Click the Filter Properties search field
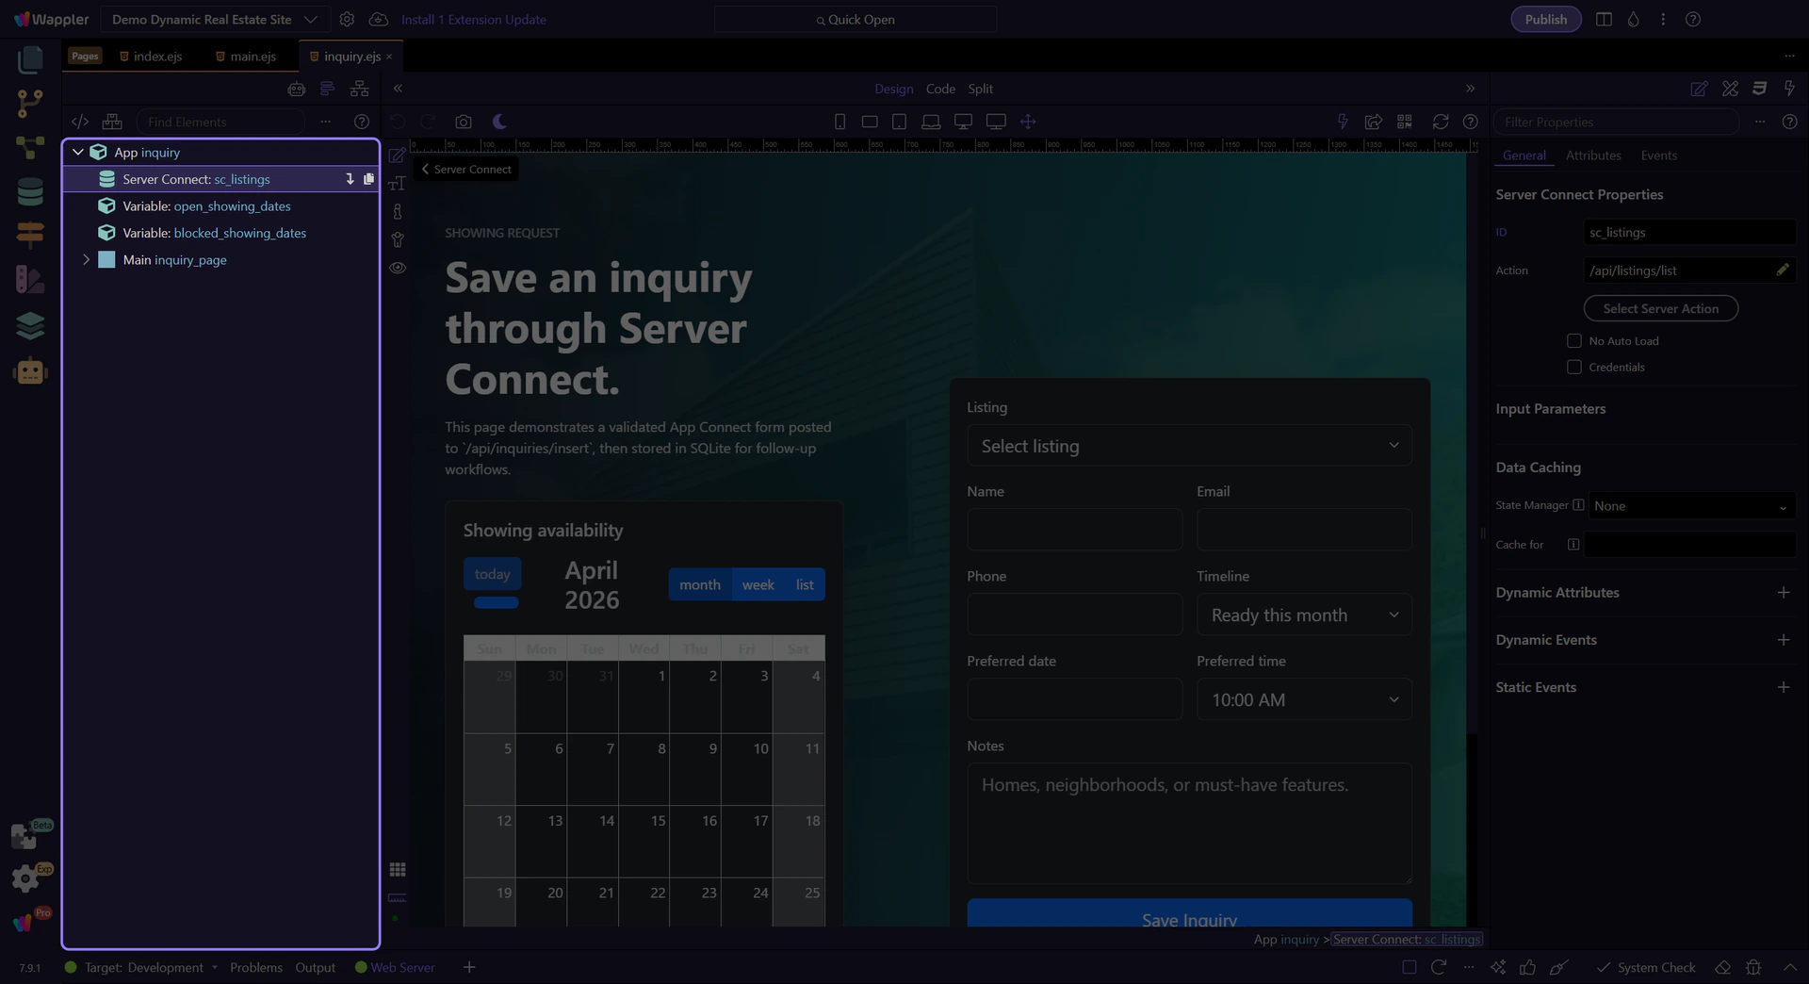The width and height of the screenshot is (1809, 984). click(1615, 123)
